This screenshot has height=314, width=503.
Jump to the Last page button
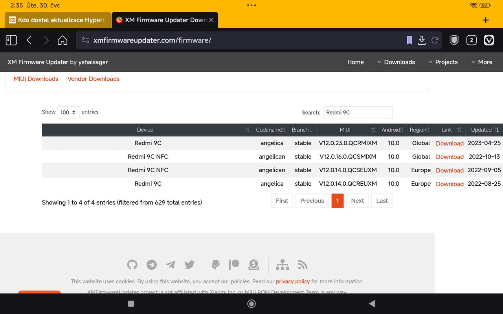[x=382, y=201]
